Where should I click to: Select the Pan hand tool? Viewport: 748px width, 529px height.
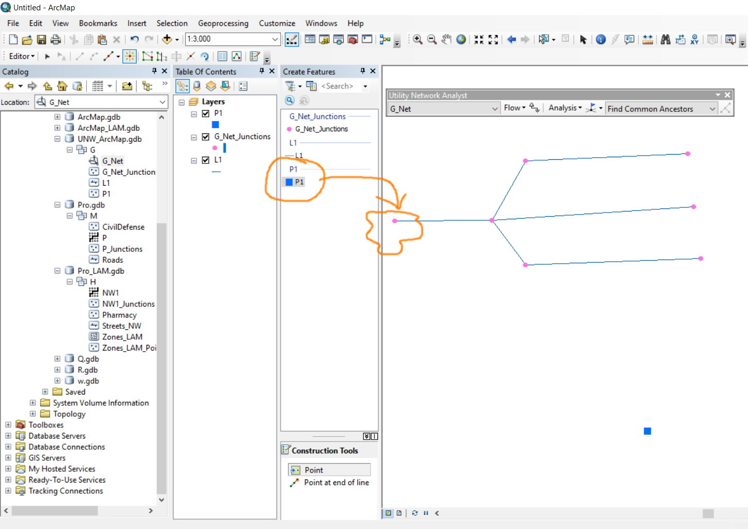tap(446, 39)
